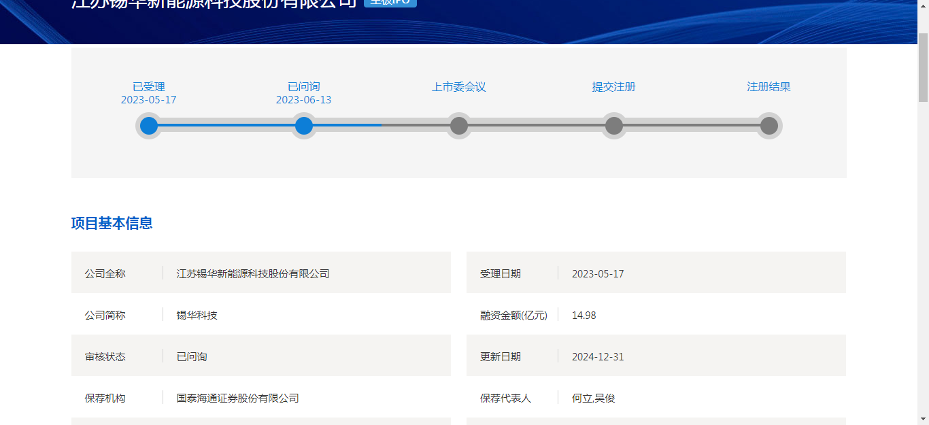Click sponsor value 国泰海通证券股份有限公司
The width and height of the screenshot is (929, 425).
pyautogui.click(x=238, y=398)
